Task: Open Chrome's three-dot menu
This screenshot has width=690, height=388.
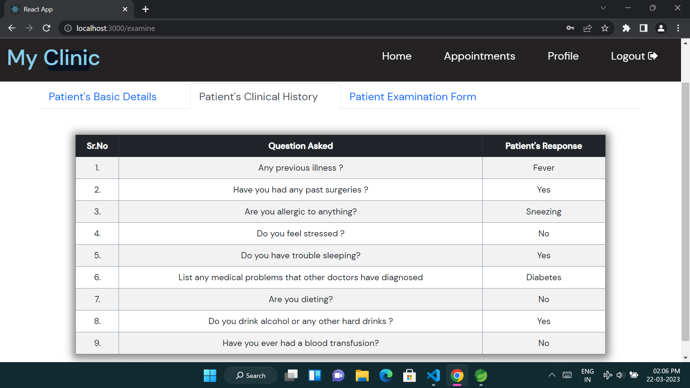Action: tap(678, 28)
